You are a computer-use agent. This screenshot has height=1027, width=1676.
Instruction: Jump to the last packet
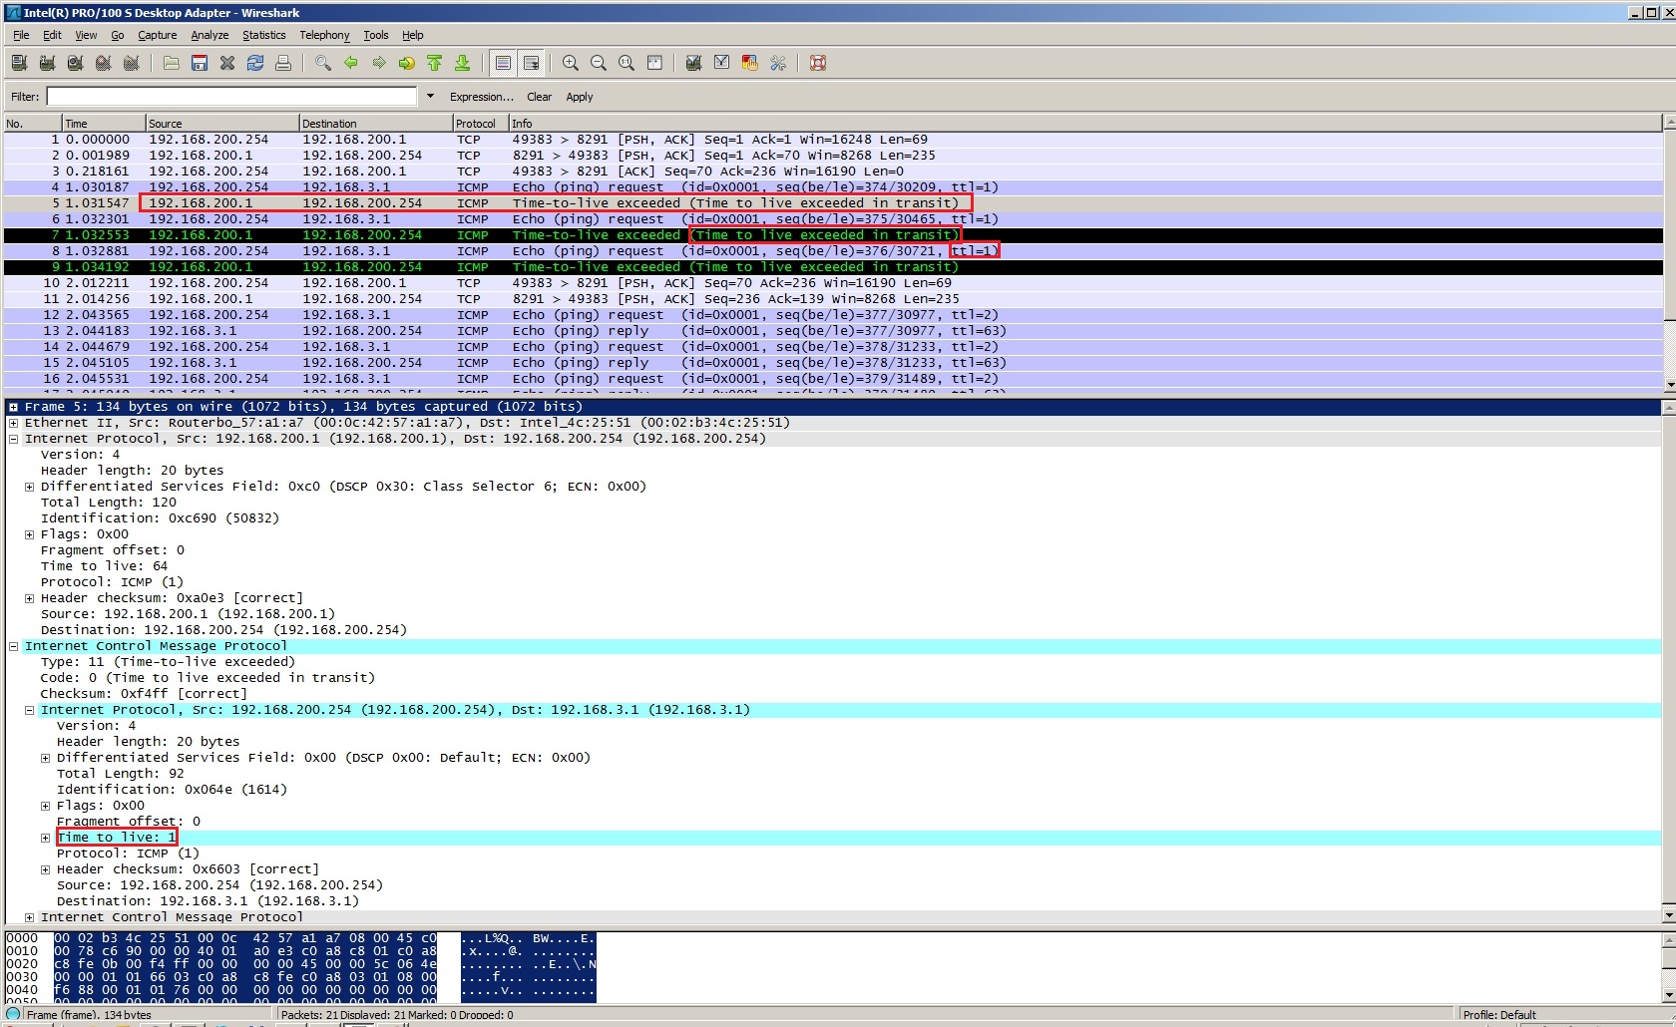463,63
